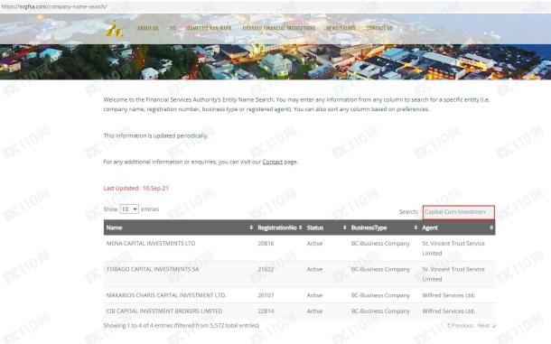Open Licensed Financial Institutions menu

[279, 28]
